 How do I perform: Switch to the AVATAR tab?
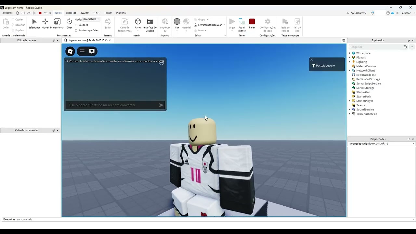[x=84, y=13]
